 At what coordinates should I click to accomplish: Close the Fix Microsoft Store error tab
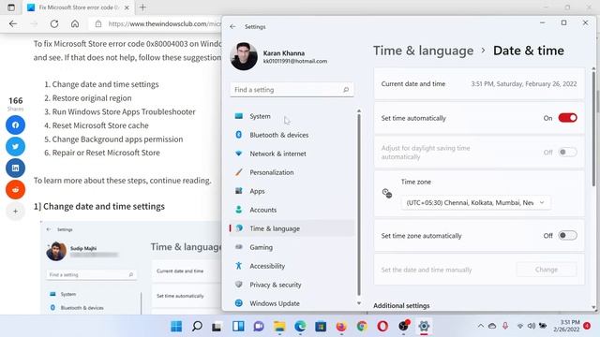127,7
